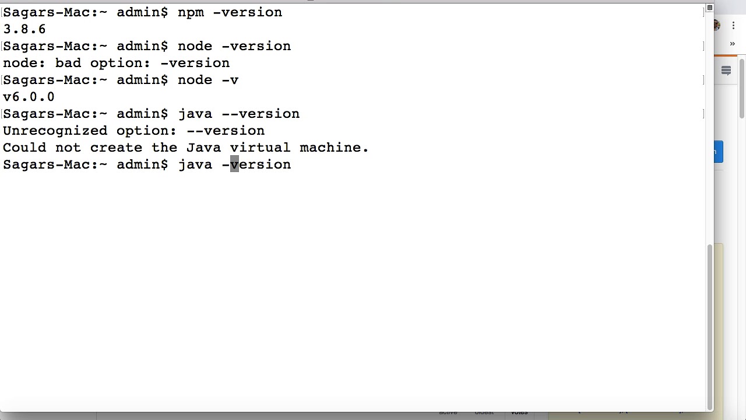The height and width of the screenshot is (420, 746).
Task: Click the "Unrecognized option: --version" line
Action: pyautogui.click(x=133, y=131)
